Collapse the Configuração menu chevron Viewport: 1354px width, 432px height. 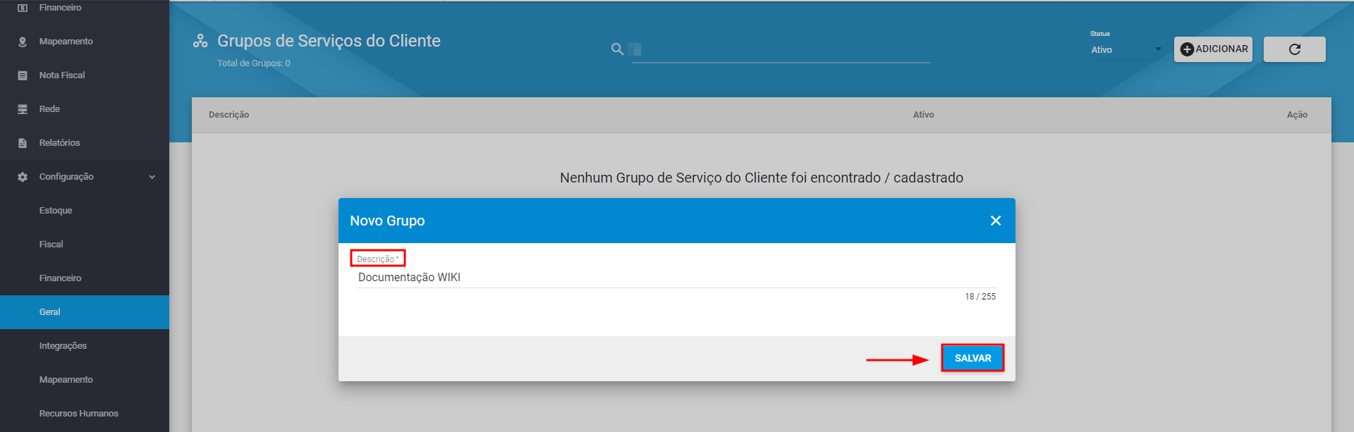click(x=152, y=177)
